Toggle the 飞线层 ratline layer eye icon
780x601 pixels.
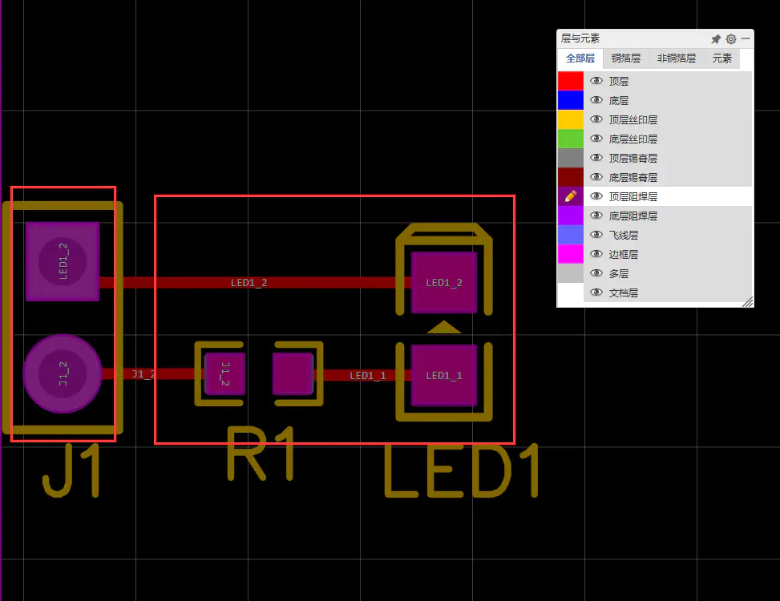[596, 235]
